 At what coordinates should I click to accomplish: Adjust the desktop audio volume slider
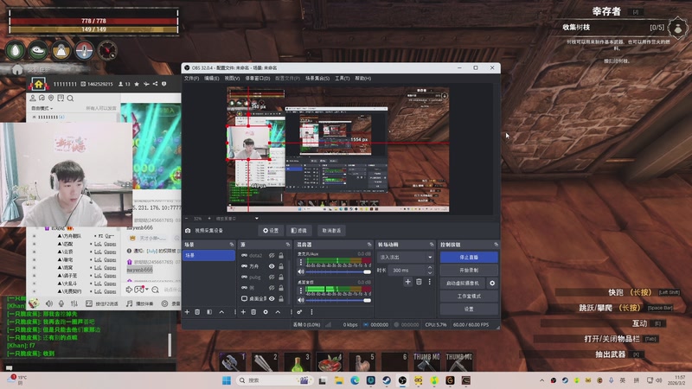pyautogui.click(x=338, y=300)
